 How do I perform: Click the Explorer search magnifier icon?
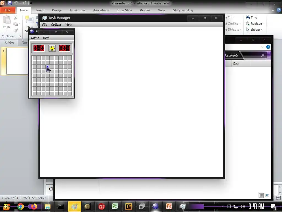262,55
